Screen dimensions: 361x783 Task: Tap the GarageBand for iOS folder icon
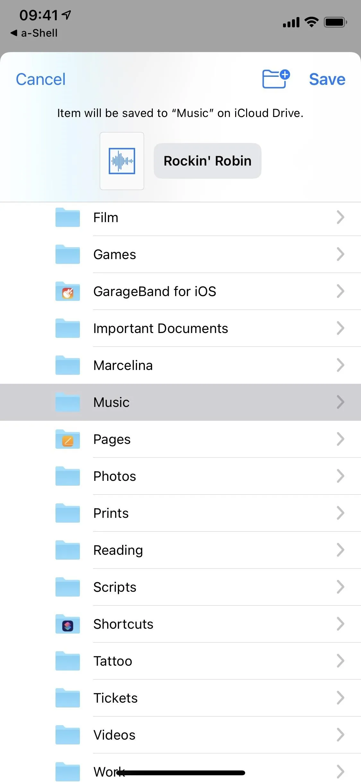click(67, 291)
